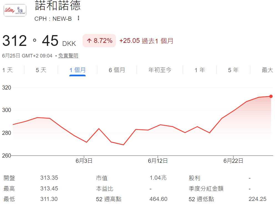This screenshot has width=275, height=204.
Task: Click the 6月22日 axis date label
Action: click(x=233, y=161)
